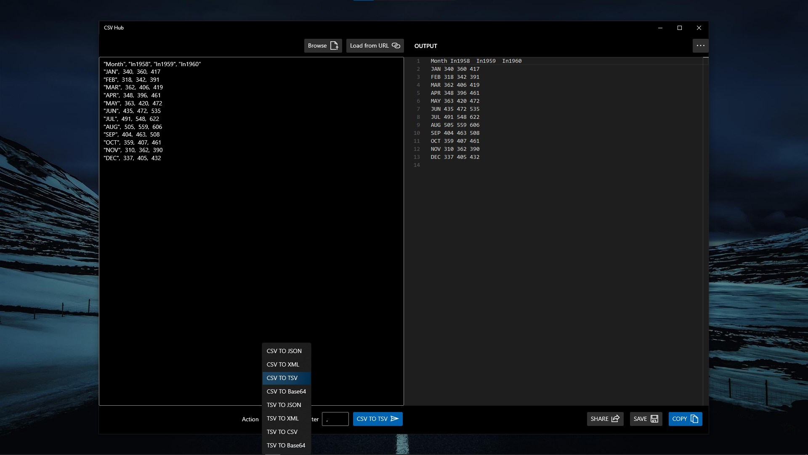The height and width of the screenshot is (455, 808).
Task: Click the "JAN", 340, 360, 417 input row
Action: [132, 72]
